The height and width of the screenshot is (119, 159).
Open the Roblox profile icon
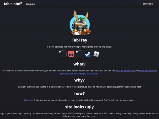click(96, 54)
